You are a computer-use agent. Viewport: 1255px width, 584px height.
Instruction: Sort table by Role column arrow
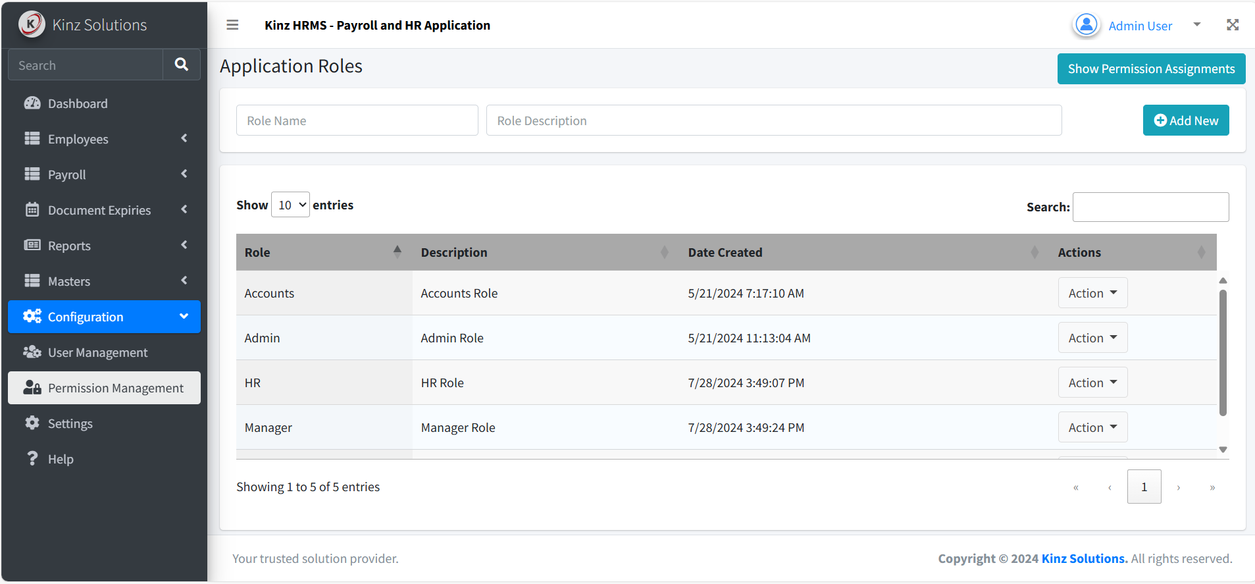pos(397,252)
